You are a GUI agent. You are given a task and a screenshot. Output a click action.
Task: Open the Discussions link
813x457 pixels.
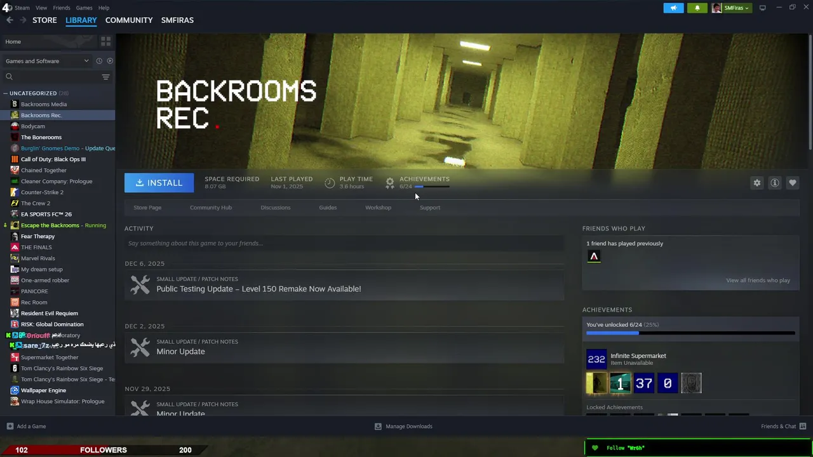276,208
